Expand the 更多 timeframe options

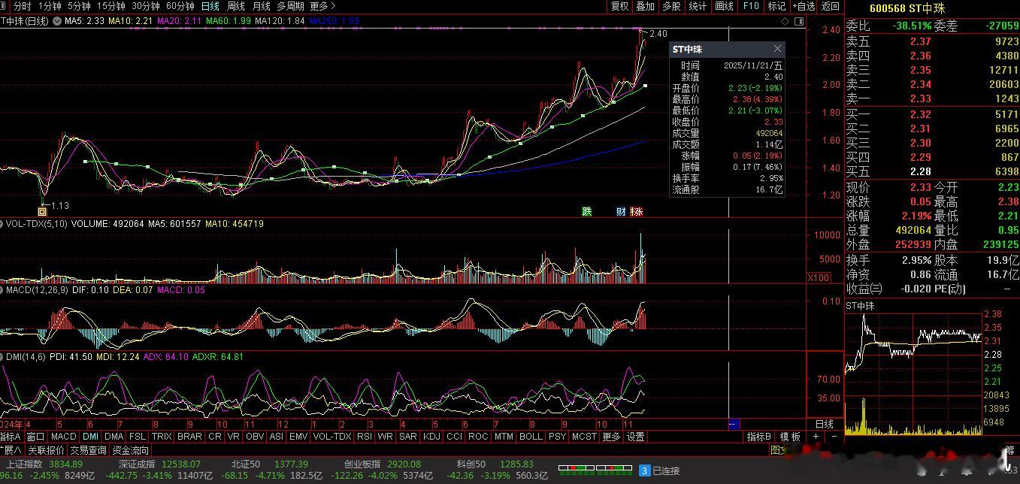[322, 6]
